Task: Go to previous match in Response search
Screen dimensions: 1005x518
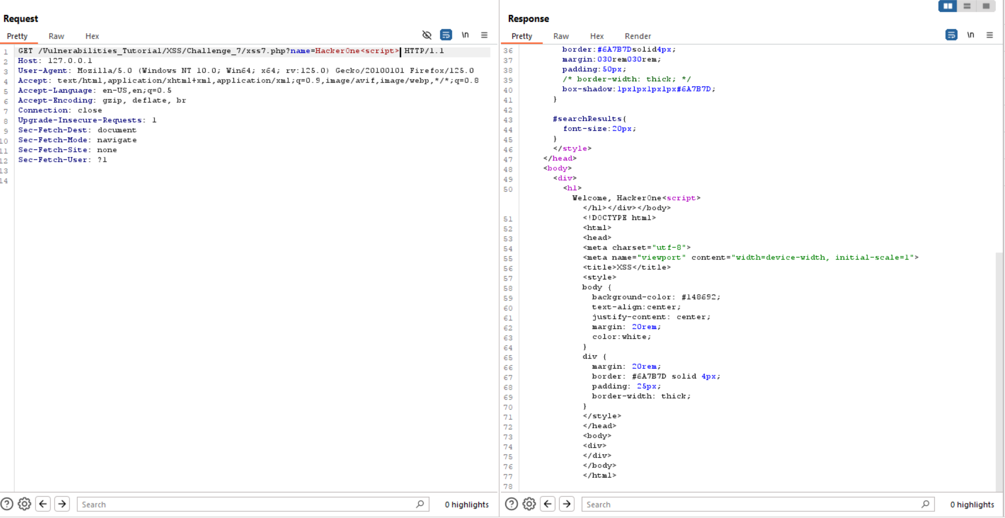Action: [x=548, y=504]
